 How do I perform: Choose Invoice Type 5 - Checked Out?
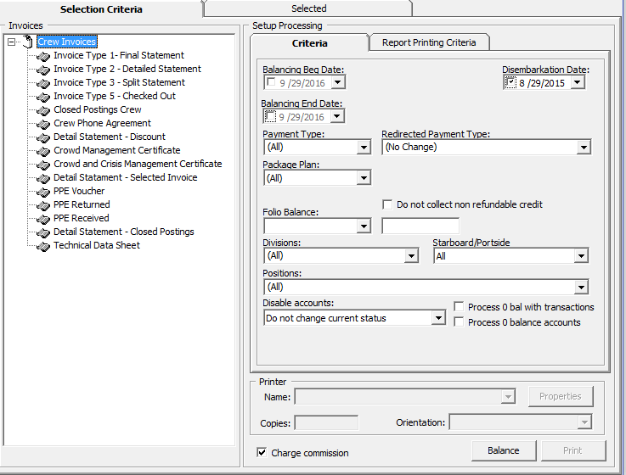115,96
